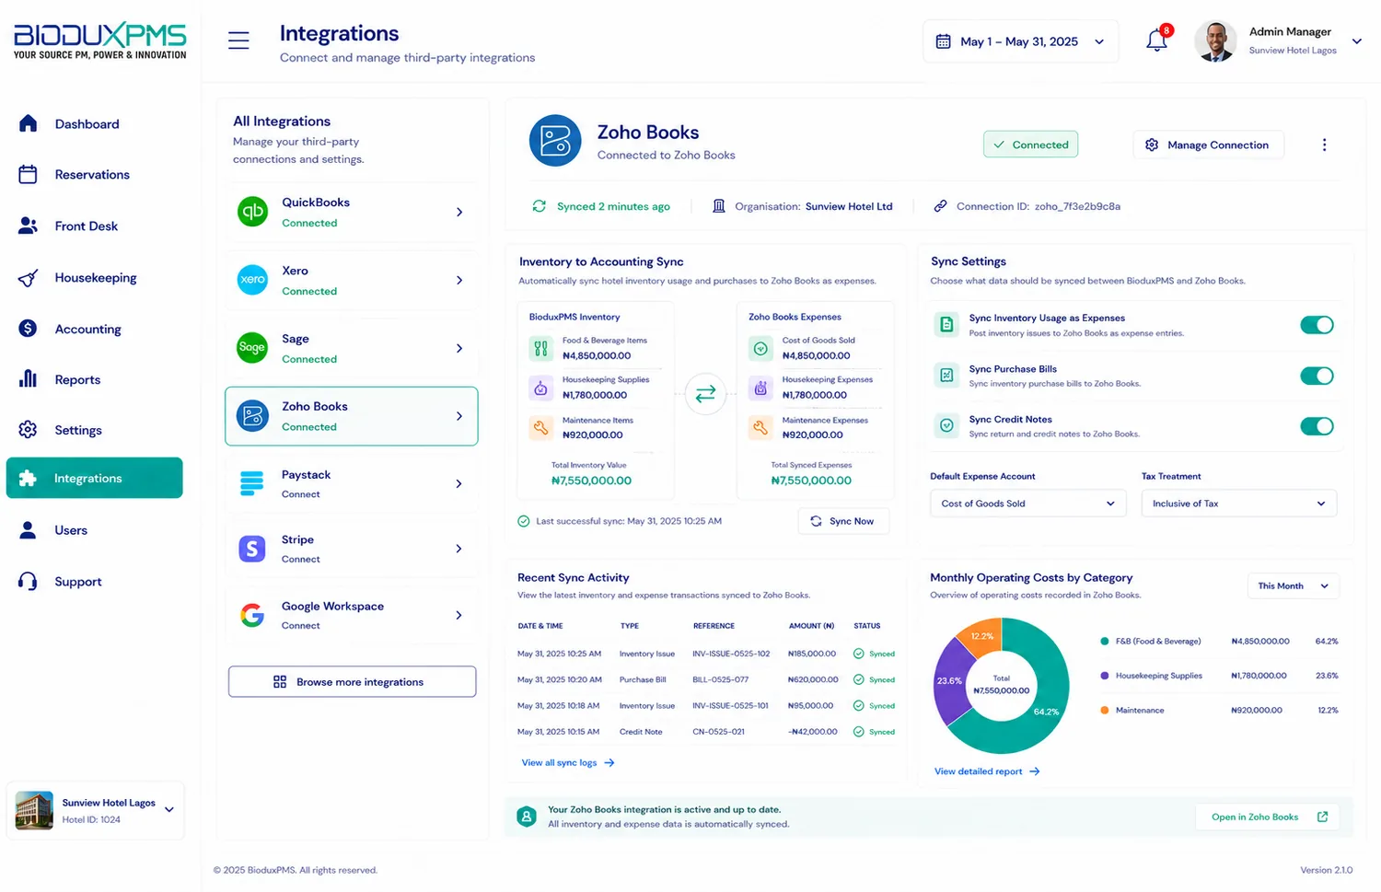Click the Sync Purchase Bills icon
1381x892 pixels.
(x=946, y=375)
